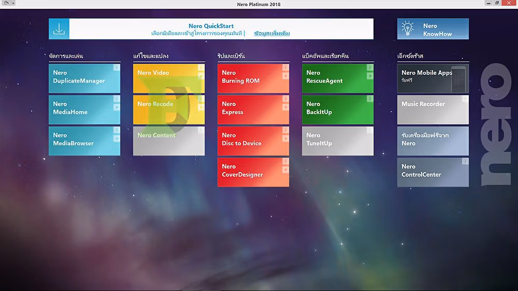Click info icon on Nero RescueAgent tile
Viewport: 518px width, 291px height.
click(370, 68)
